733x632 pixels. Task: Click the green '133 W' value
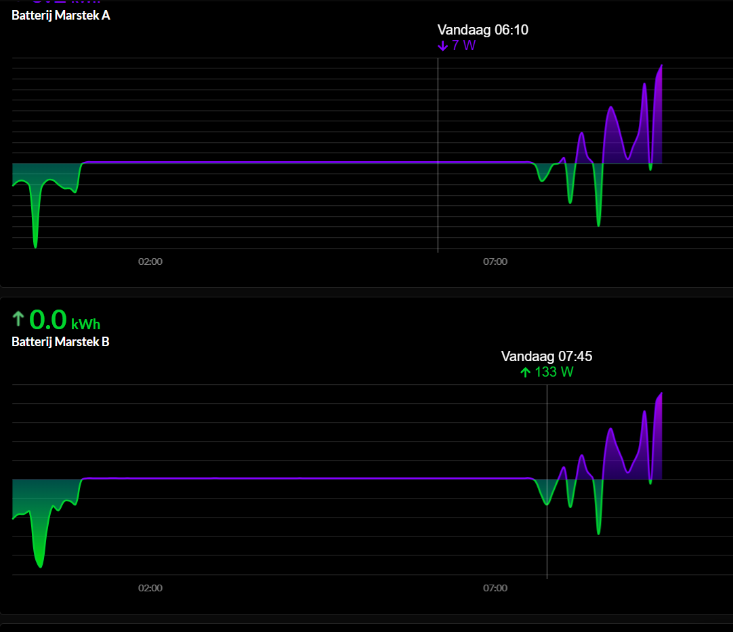coord(554,372)
